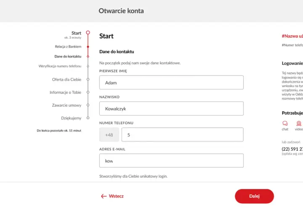Image resolution: width=303 pixels, height=210 pixels.
Task: Click the #Numer telefonu hashtag text
Action: click(x=292, y=45)
